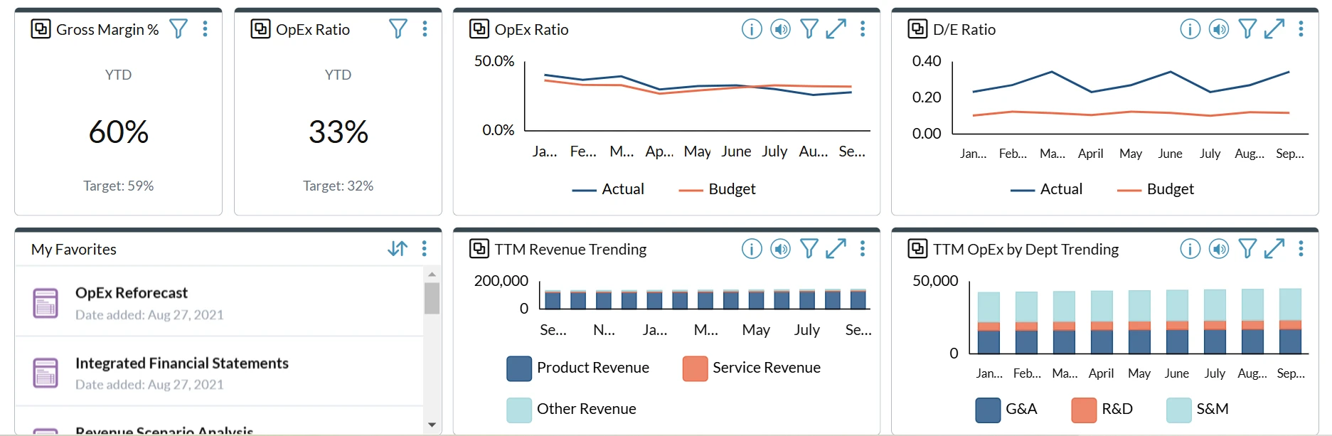Toggle G&A legend entry
This screenshot has width=1332, height=436.
[1006, 409]
